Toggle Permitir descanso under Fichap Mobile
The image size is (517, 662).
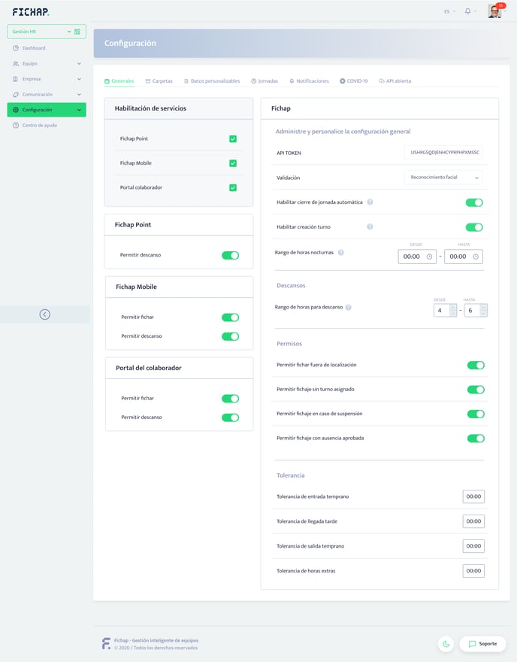click(230, 336)
